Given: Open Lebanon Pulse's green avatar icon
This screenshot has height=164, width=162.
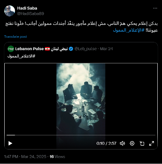Looking at the screenshot, I should coord(11,49).
